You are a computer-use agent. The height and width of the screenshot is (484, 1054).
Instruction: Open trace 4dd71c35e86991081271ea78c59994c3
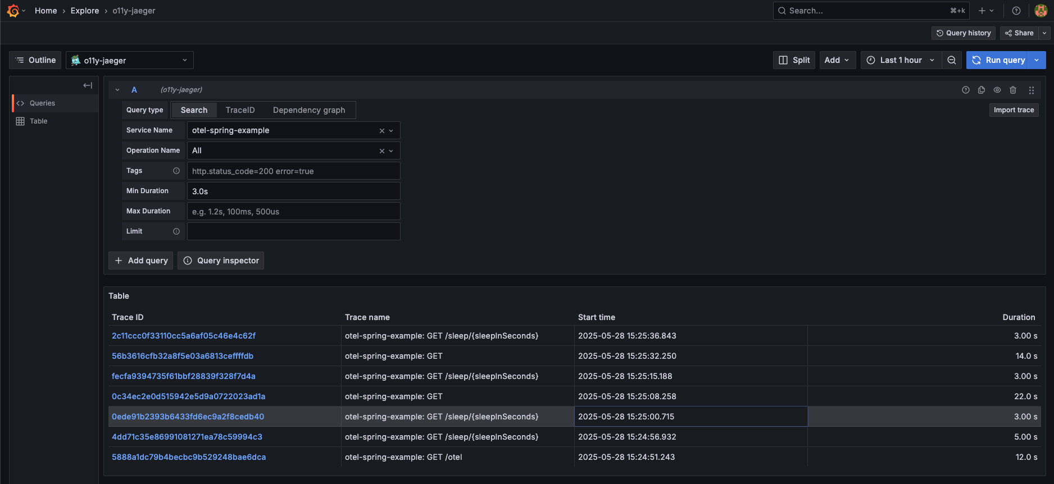click(x=187, y=437)
